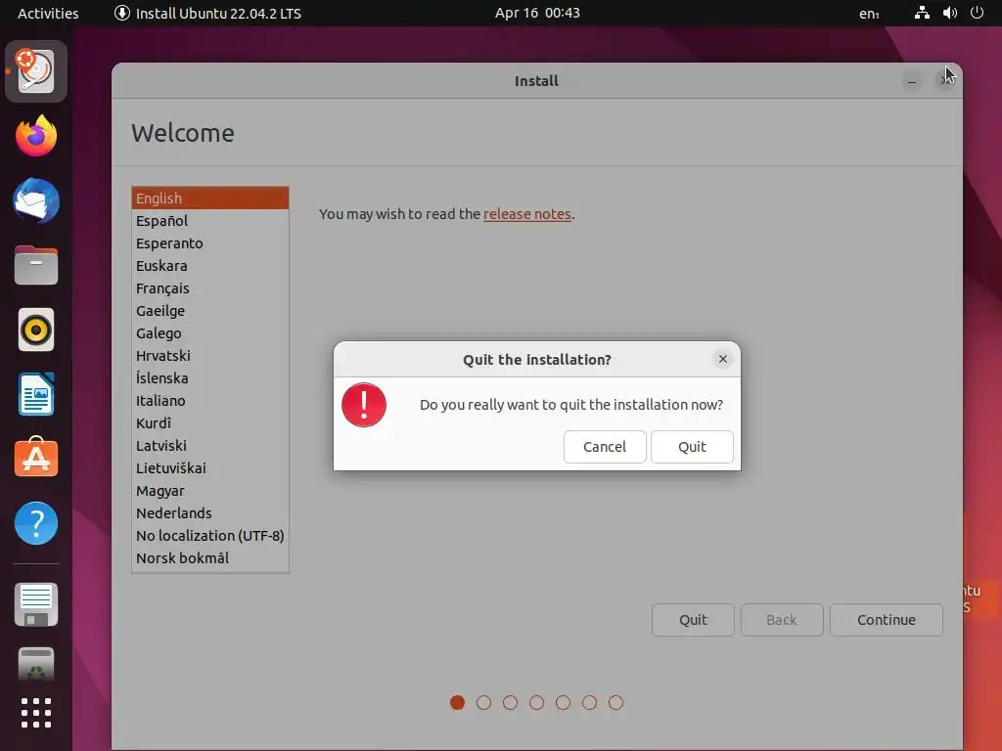Click the volume speaker icon in top bar

(949, 13)
